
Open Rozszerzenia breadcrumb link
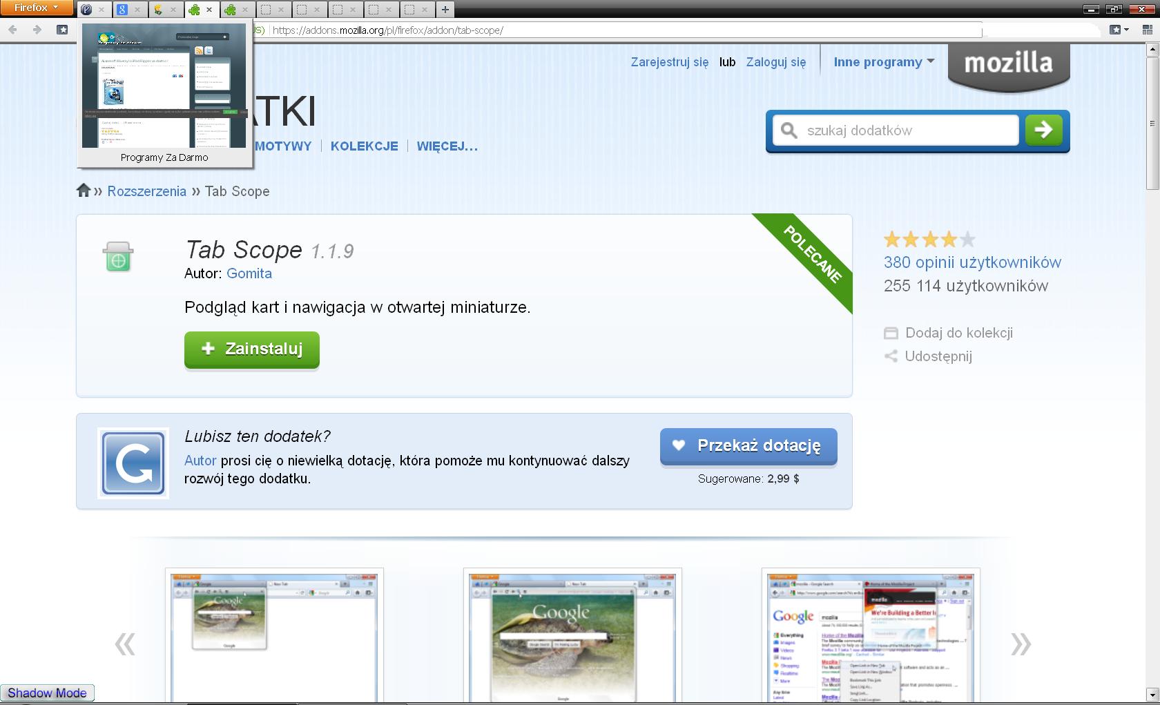146,191
